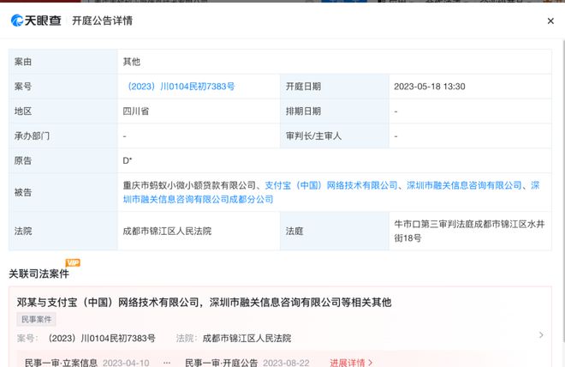
Task: Expand the related case card chevron
Action: (x=541, y=335)
